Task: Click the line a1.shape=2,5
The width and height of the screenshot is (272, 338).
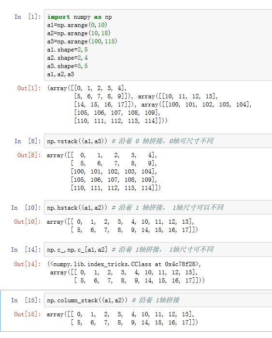Action: pyautogui.click(x=68, y=50)
